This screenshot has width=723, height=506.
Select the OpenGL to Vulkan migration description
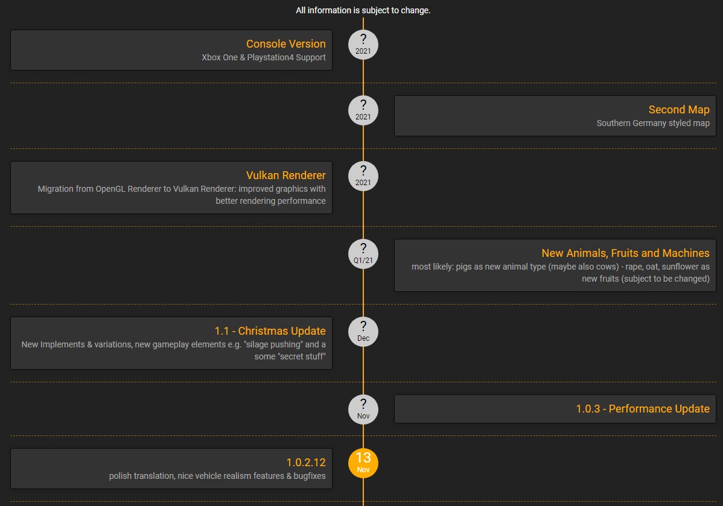tap(182, 195)
